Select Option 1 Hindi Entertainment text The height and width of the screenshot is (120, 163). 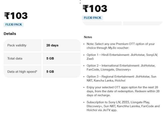click(x=122, y=57)
